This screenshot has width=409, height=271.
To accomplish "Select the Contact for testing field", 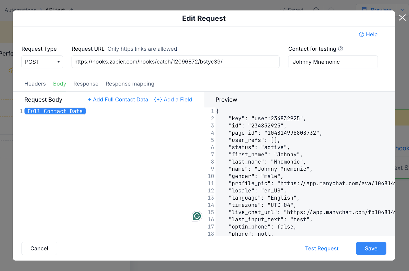I will pyautogui.click(x=333, y=62).
